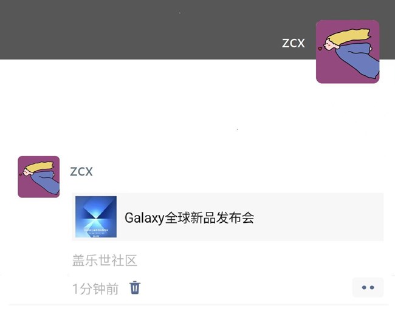Viewport: 395px width, 309px height.
Task: Tap the 盖乐世社区 source label
Action: (x=105, y=260)
